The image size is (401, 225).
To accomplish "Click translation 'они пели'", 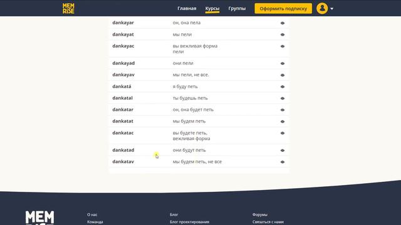I will tap(183, 63).
